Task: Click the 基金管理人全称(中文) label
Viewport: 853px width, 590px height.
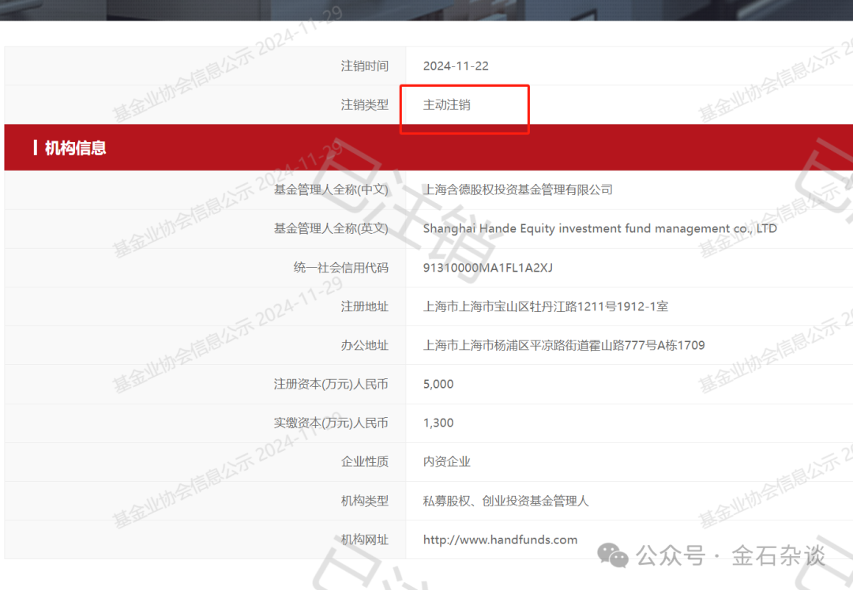Action: pyautogui.click(x=331, y=190)
